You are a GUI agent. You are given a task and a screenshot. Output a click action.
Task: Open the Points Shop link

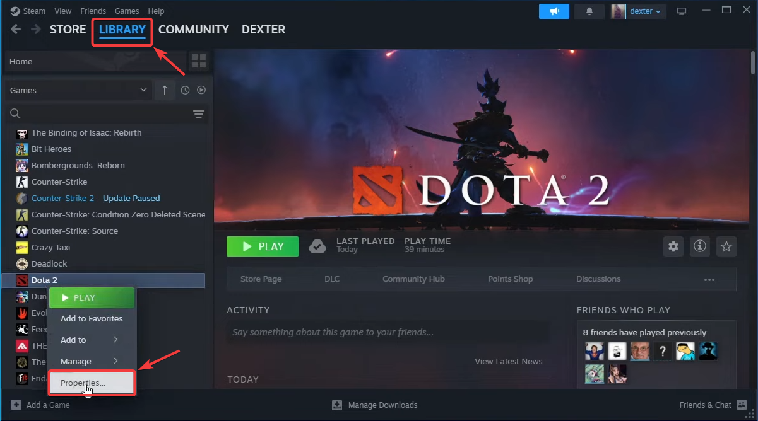point(511,279)
